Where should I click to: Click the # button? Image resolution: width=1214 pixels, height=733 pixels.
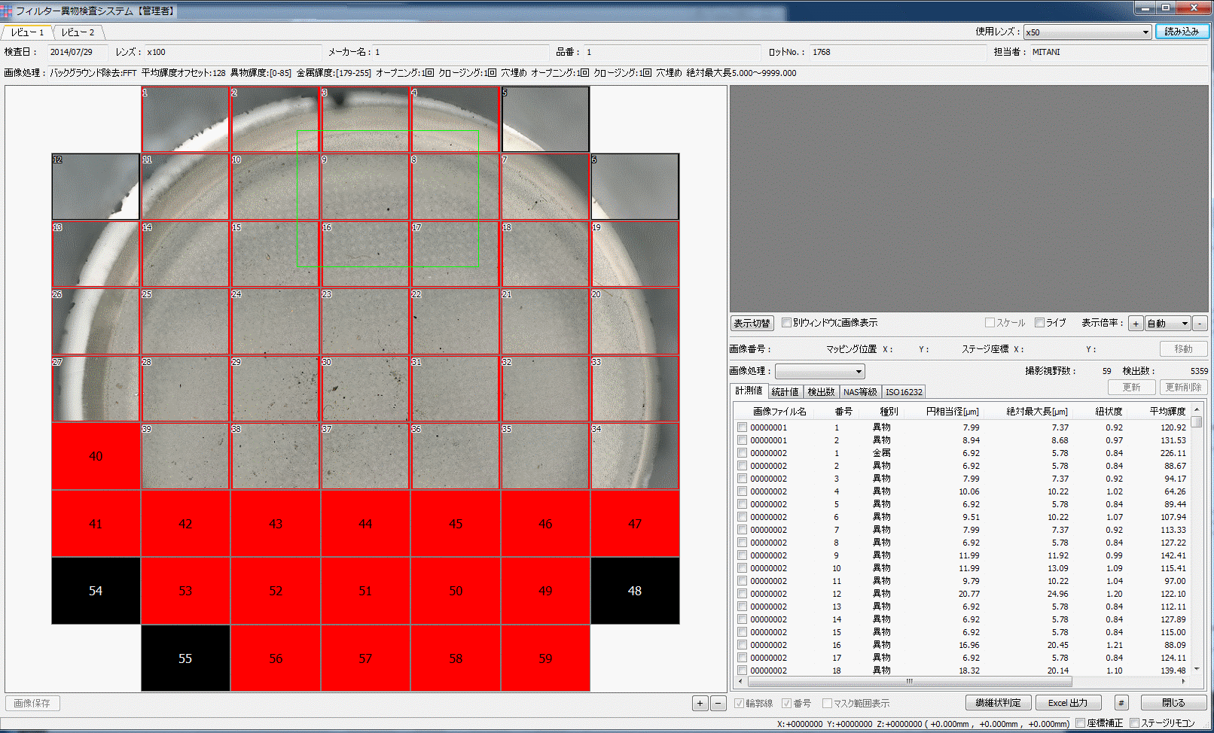tap(1121, 703)
